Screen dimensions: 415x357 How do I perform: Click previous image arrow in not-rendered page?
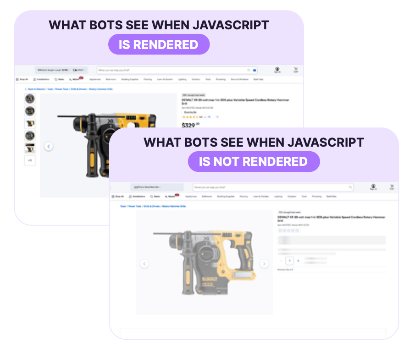(144, 264)
